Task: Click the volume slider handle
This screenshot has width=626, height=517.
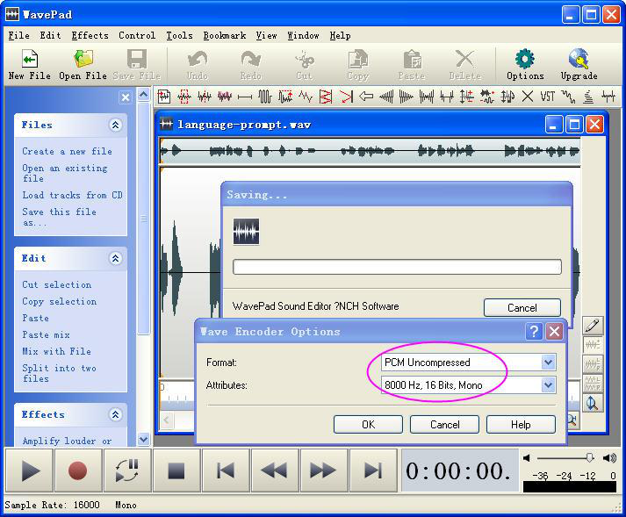Action: coord(590,458)
